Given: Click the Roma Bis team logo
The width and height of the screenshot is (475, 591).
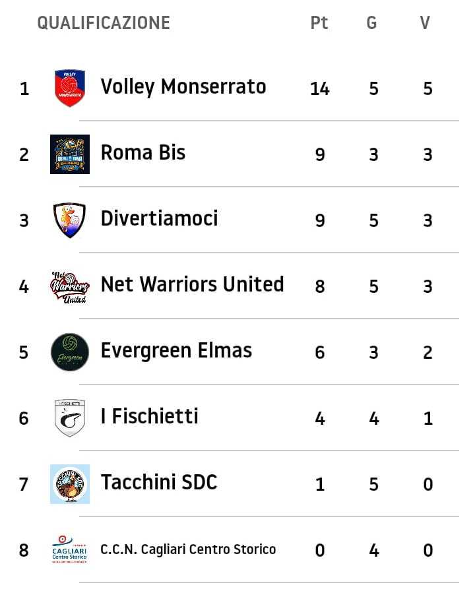Looking at the screenshot, I should (69, 154).
